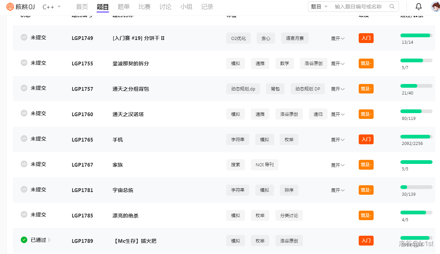Viewport: 440px width, 254px height.
Task: Expand tags for 家族 row
Action: click(337, 165)
